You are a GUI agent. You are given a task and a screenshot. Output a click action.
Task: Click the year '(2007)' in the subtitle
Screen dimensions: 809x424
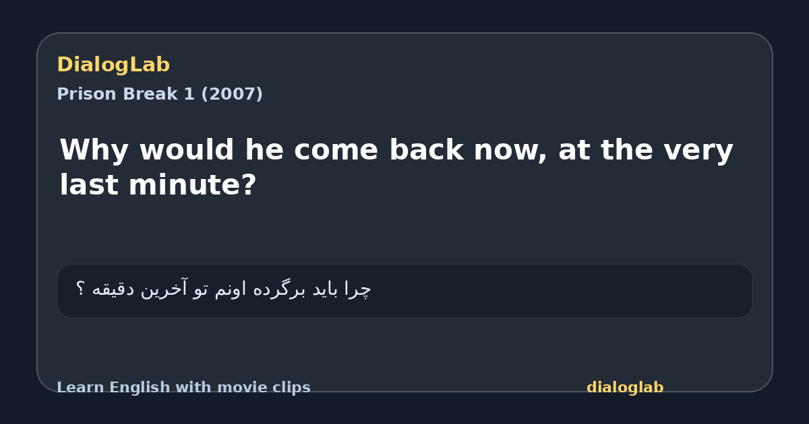click(x=232, y=94)
